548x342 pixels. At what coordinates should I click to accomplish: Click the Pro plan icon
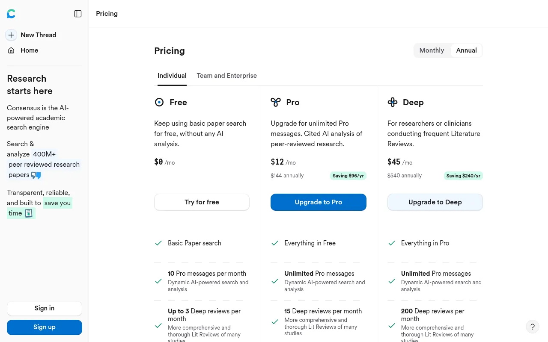(x=276, y=102)
